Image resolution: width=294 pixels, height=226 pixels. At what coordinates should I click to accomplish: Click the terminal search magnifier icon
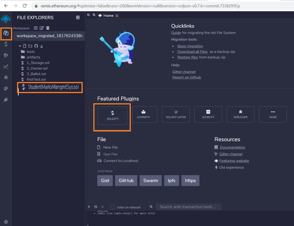coord(151,207)
